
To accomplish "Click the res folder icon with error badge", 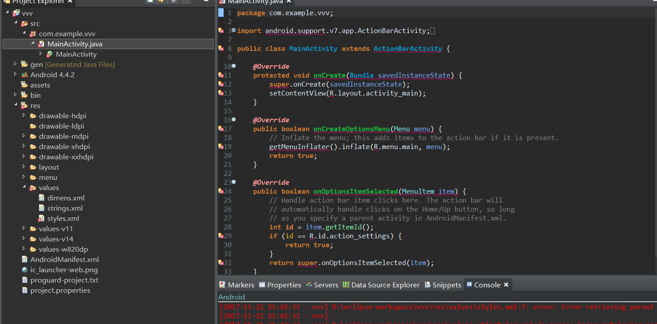I will [25, 106].
